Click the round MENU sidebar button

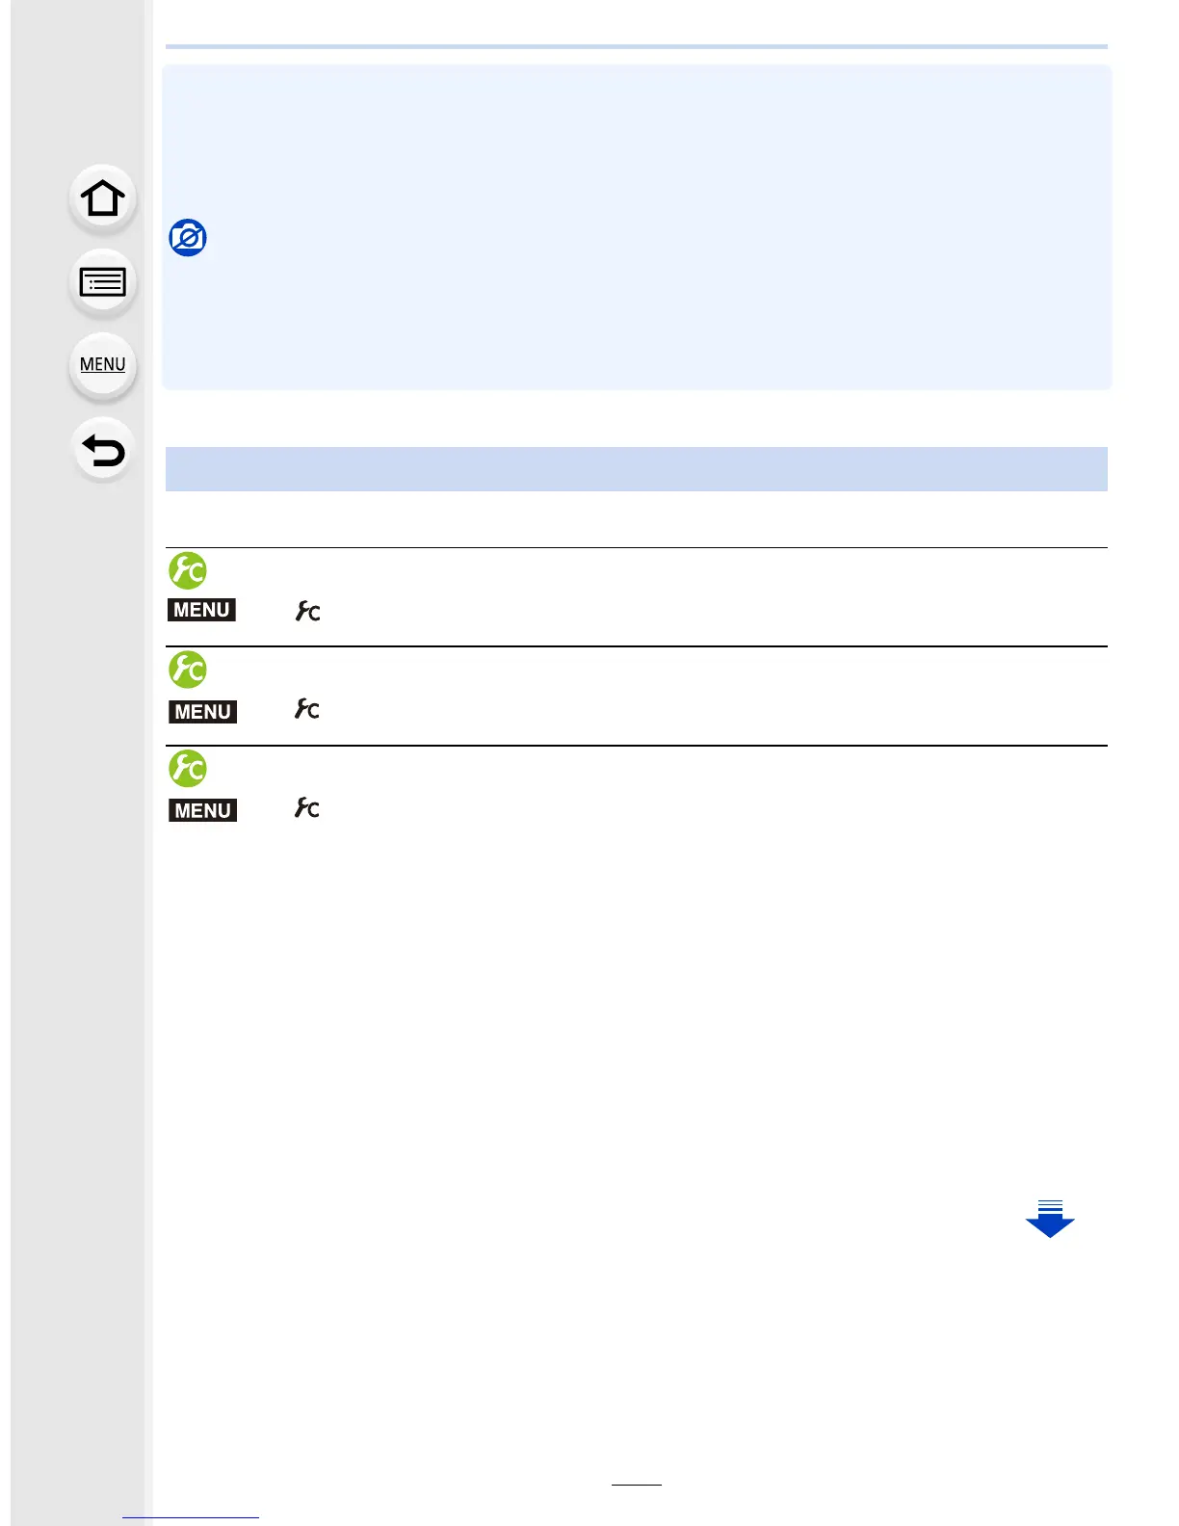coord(102,365)
